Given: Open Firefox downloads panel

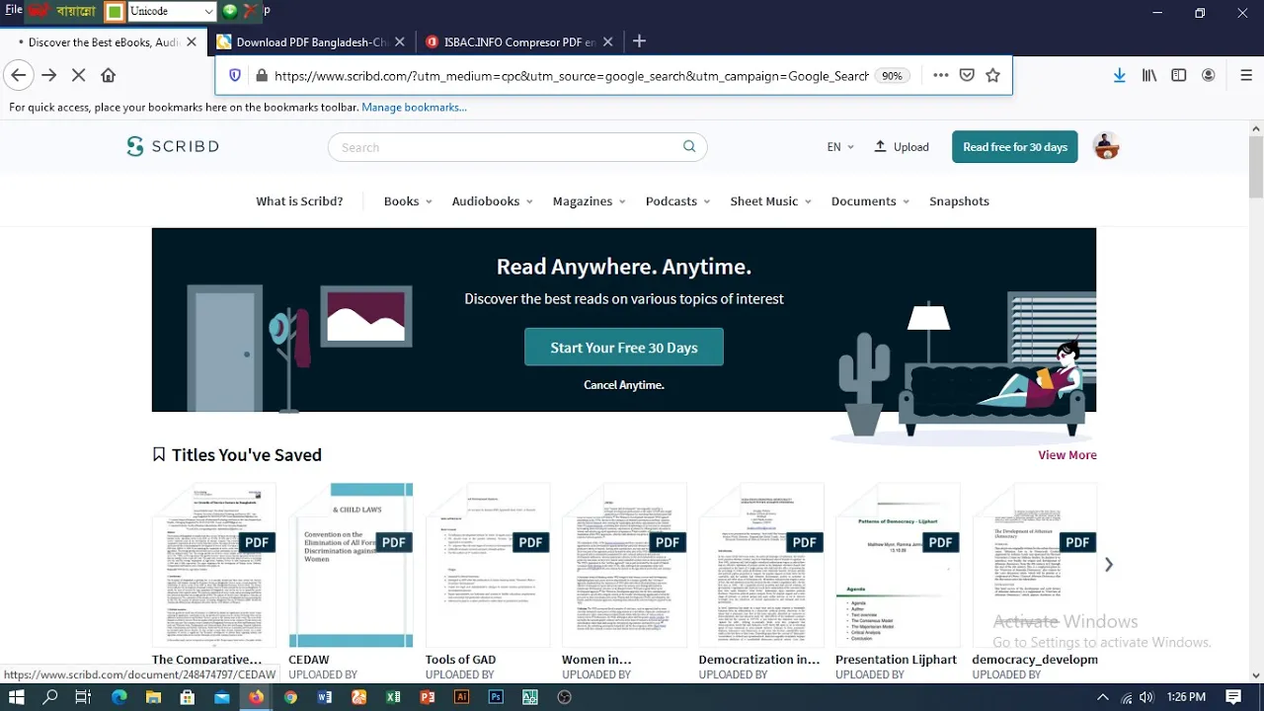Looking at the screenshot, I should pyautogui.click(x=1119, y=75).
